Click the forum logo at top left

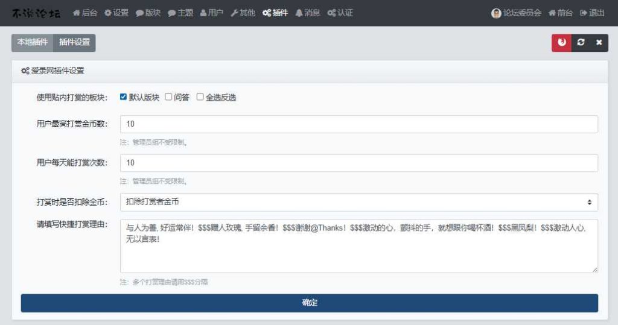tap(36, 13)
